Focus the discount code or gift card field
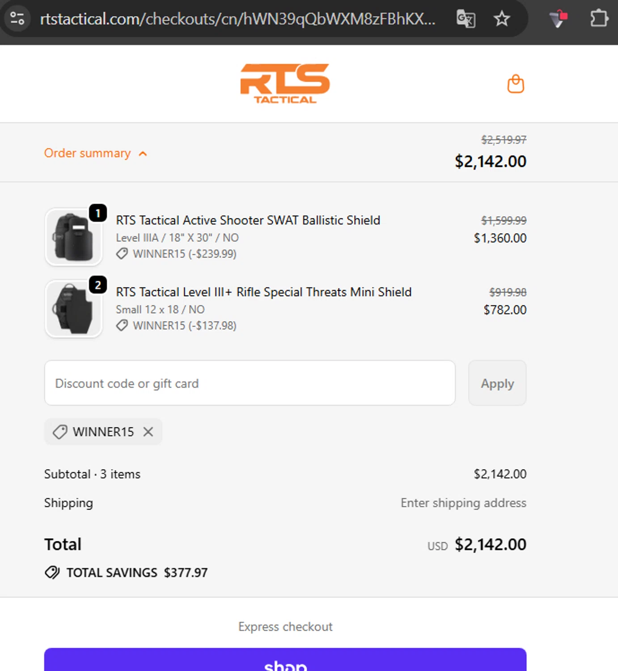 pos(250,383)
